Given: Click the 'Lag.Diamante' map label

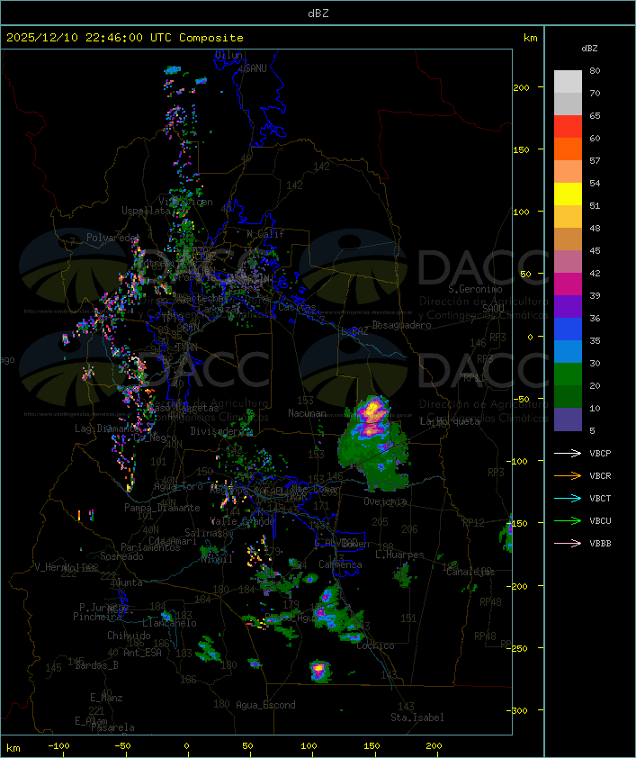Looking at the screenshot, I should click(x=107, y=429).
